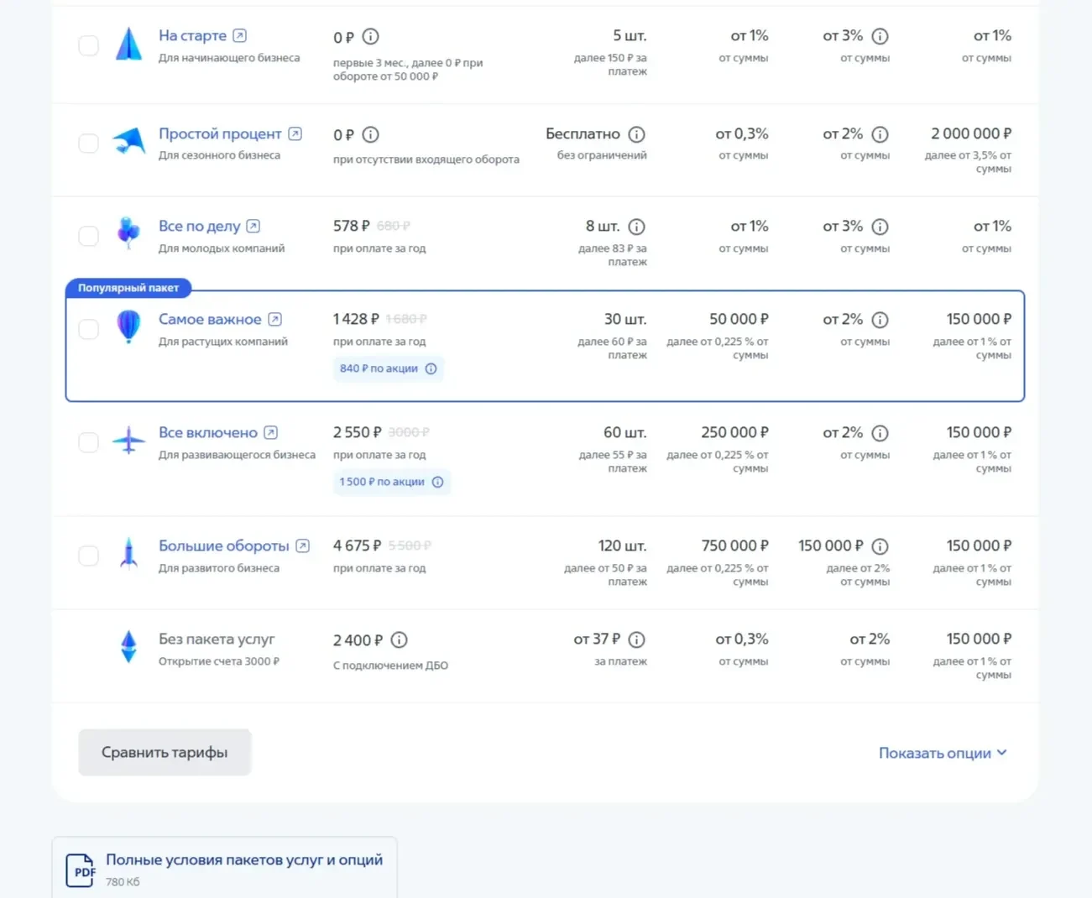
Task: Open the Все включено tariff link
Action: [208, 432]
